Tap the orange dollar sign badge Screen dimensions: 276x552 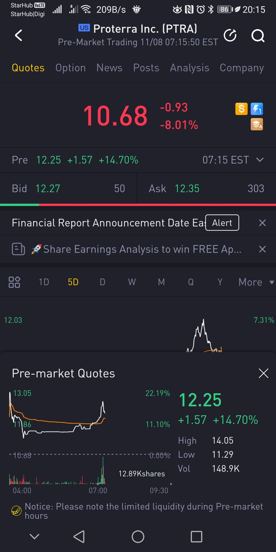tap(241, 109)
